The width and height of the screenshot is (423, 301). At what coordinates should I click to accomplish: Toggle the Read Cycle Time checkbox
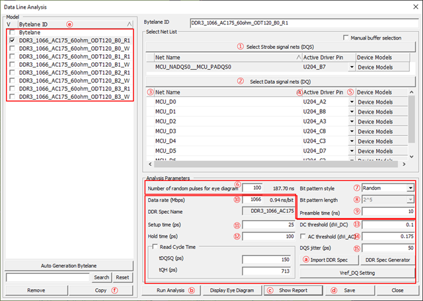click(155, 247)
